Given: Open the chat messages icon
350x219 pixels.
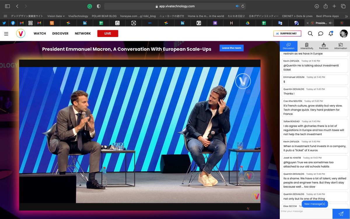Looking at the screenshot, I should 321,34.
